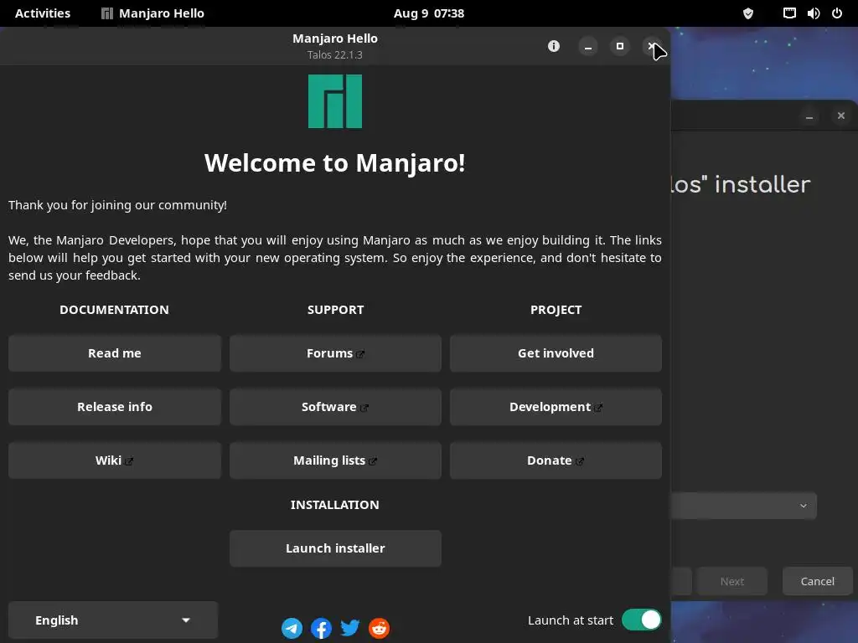Click the volume speaker icon in top bar
This screenshot has width=858, height=643.
pyautogui.click(x=814, y=13)
